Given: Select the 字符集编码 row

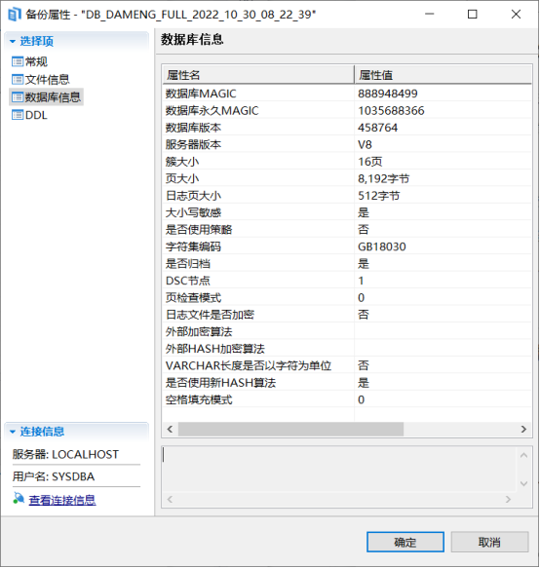Looking at the screenshot, I should pyautogui.click(x=347, y=246).
